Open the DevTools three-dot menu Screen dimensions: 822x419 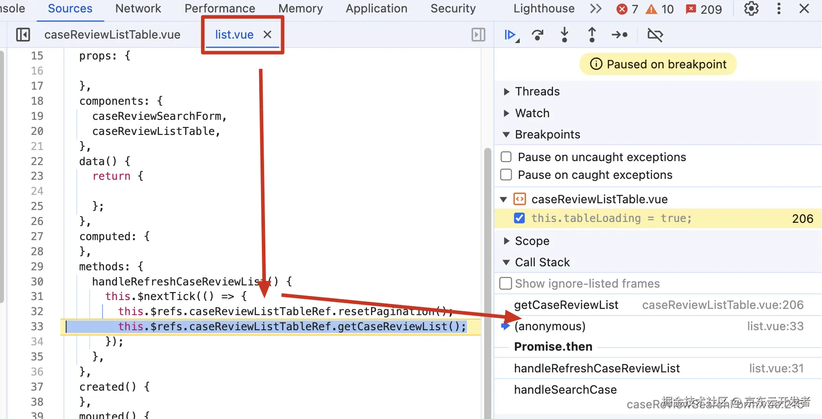tap(779, 8)
